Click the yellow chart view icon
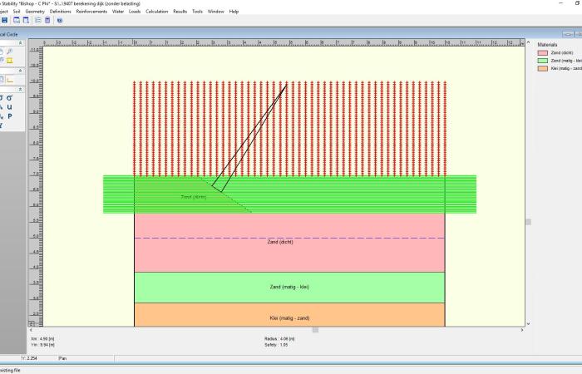The image size is (582, 374). click(x=9, y=80)
